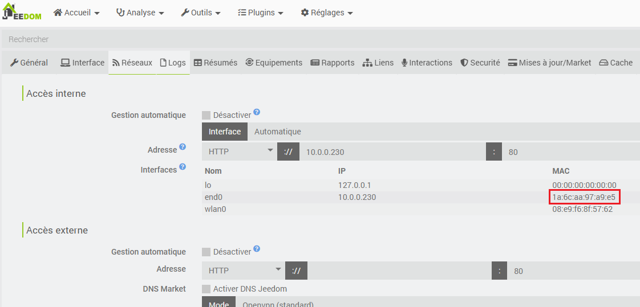Open the Outils menu
This screenshot has width=640, height=307.
coord(201,13)
